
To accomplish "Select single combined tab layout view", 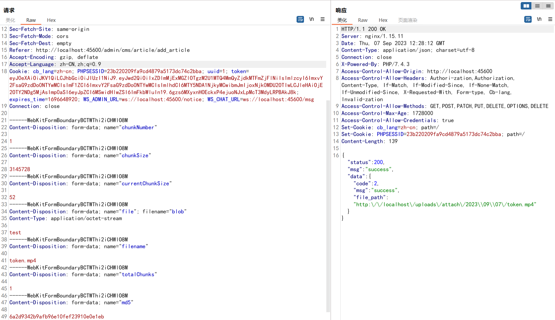I will pyautogui.click(x=548, y=6).
